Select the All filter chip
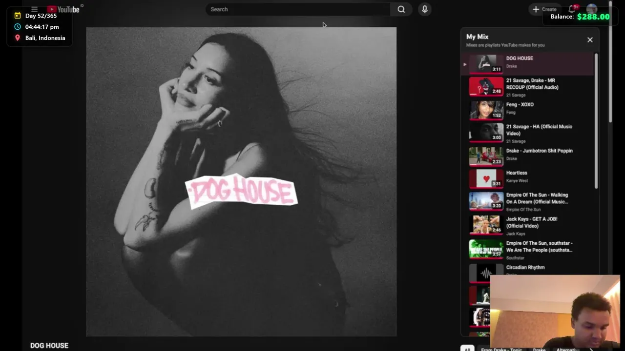 coord(467,349)
